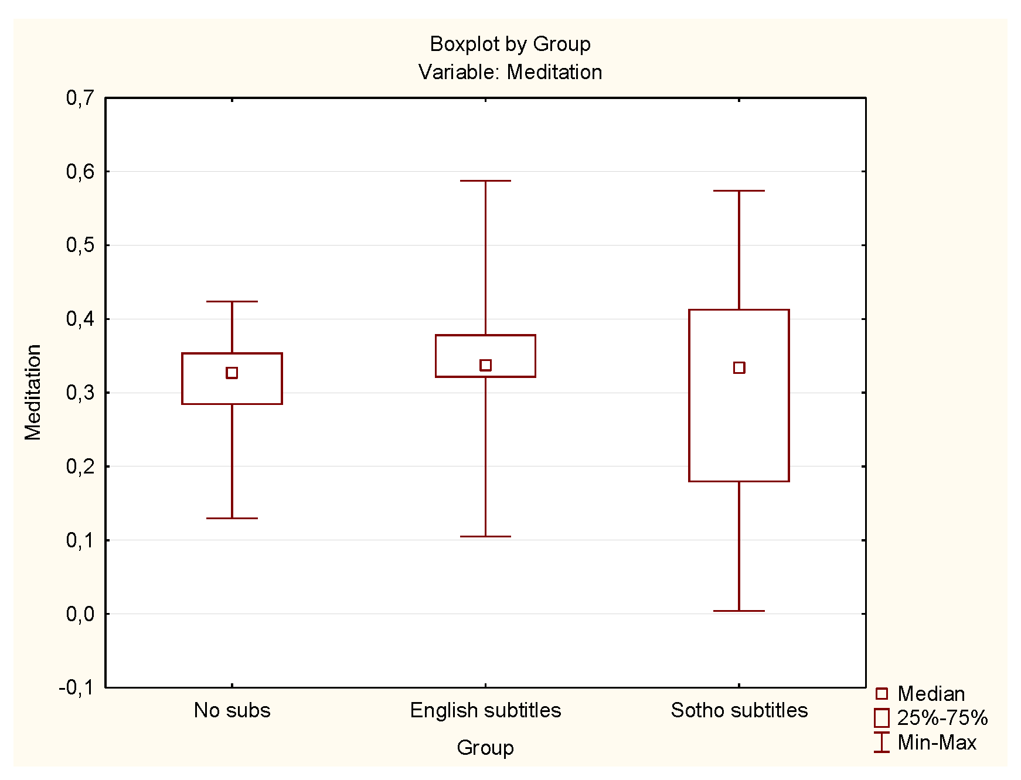Click the -0,1 y-axis tick label
This screenshot has height=780, width=1021.
tap(76, 687)
